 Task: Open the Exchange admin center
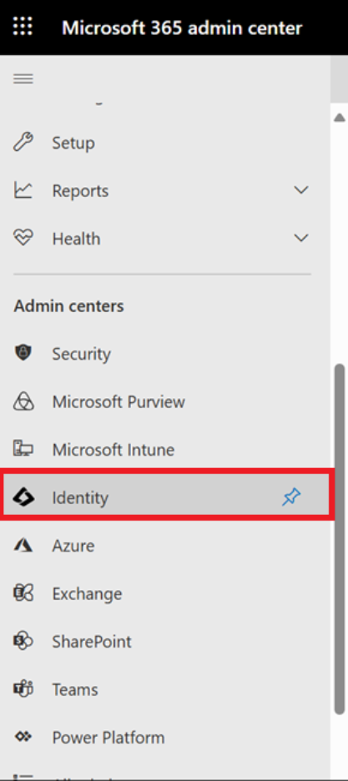pos(164,592)
